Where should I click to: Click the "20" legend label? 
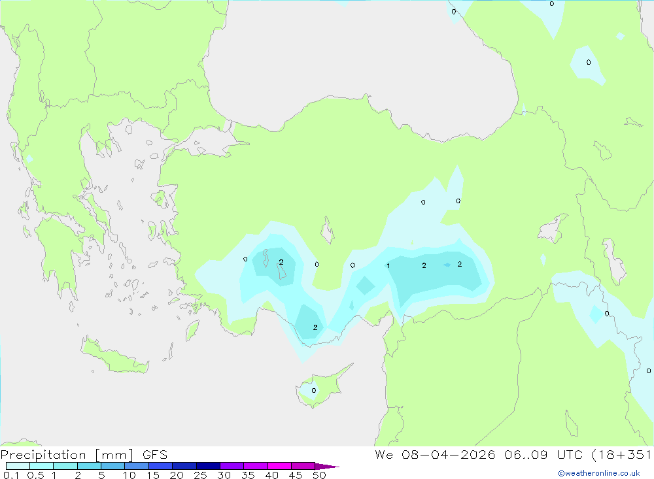[x=177, y=475]
